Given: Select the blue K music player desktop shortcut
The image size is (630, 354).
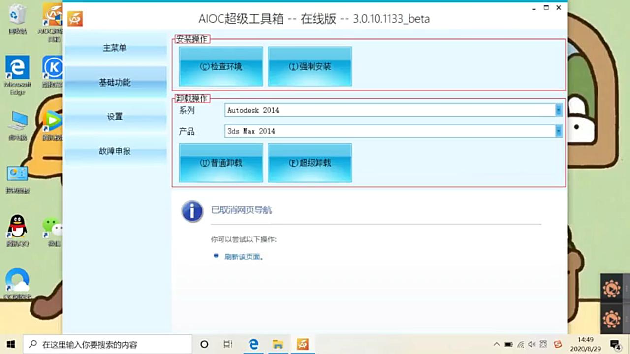Looking at the screenshot, I should [x=52, y=71].
